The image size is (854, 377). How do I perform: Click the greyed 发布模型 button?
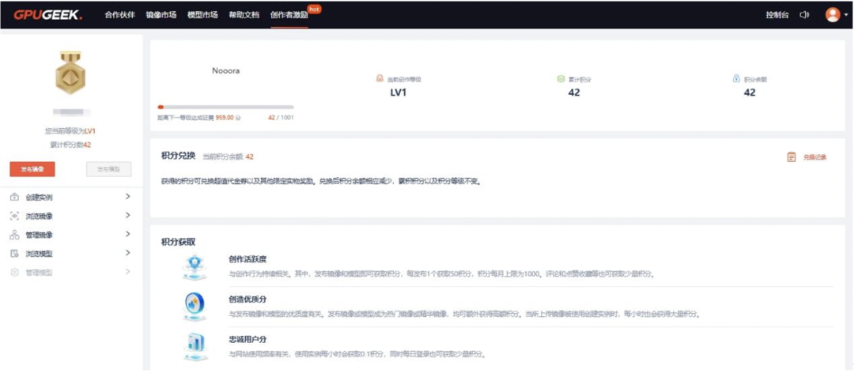(109, 169)
